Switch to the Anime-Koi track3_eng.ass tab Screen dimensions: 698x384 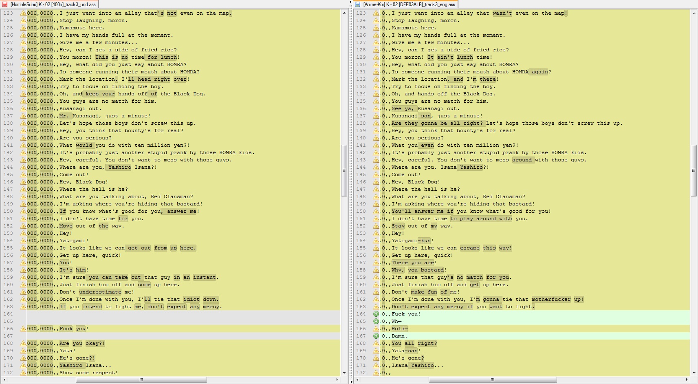pos(405,4)
